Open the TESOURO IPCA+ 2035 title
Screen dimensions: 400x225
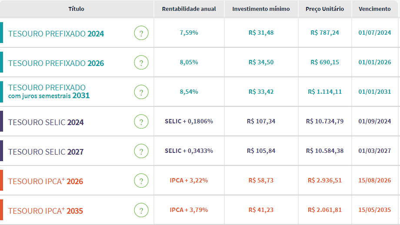coord(46,211)
